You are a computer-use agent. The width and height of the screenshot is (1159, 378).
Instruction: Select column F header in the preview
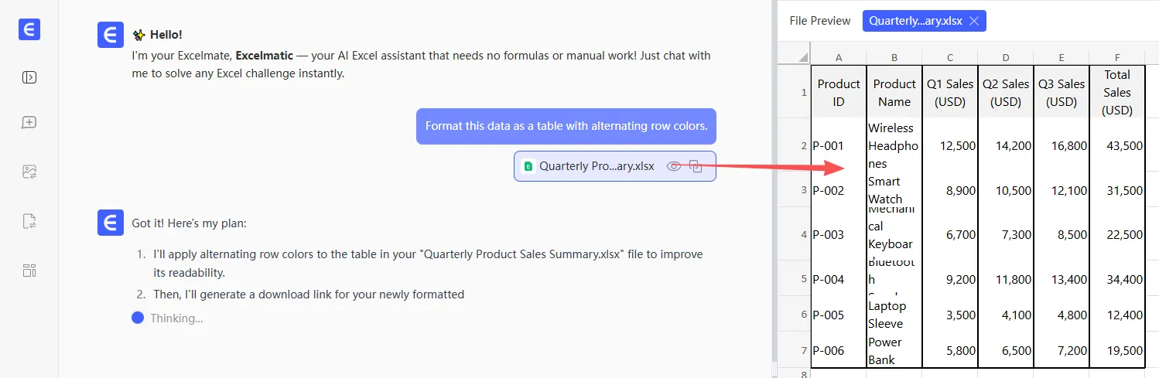1117,57
